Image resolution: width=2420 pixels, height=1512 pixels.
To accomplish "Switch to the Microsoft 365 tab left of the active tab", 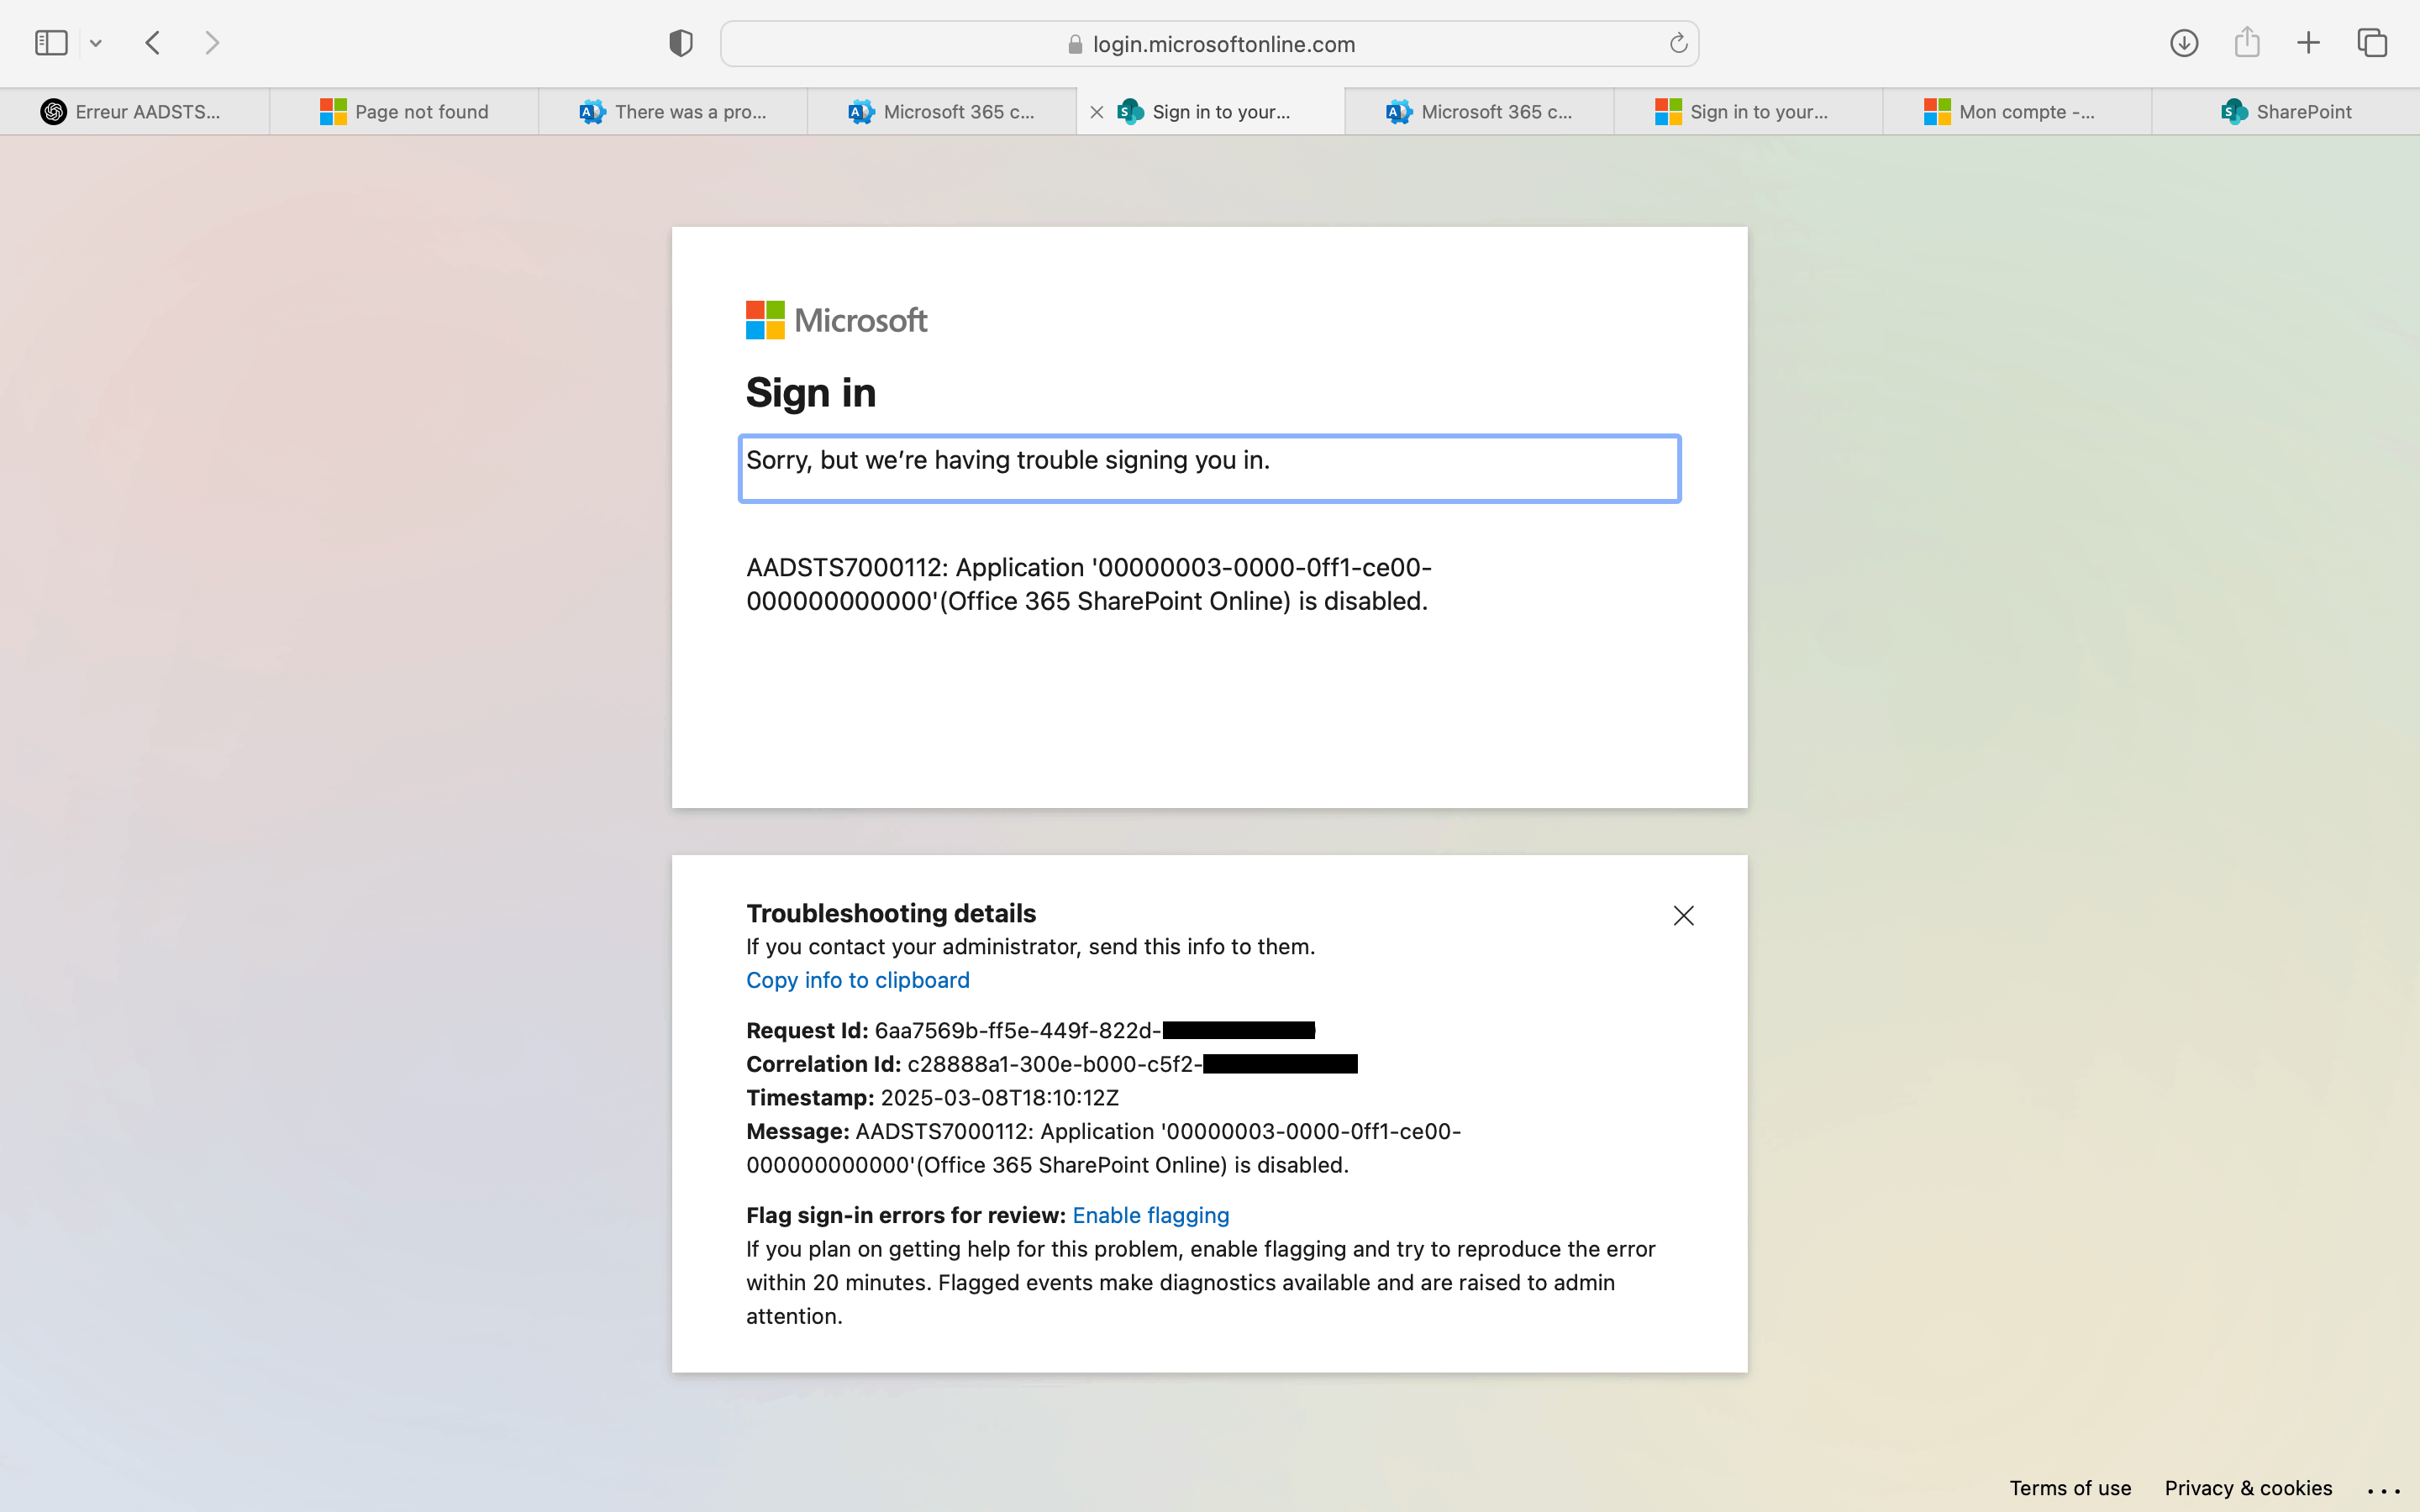I will [x=942, y=112].
